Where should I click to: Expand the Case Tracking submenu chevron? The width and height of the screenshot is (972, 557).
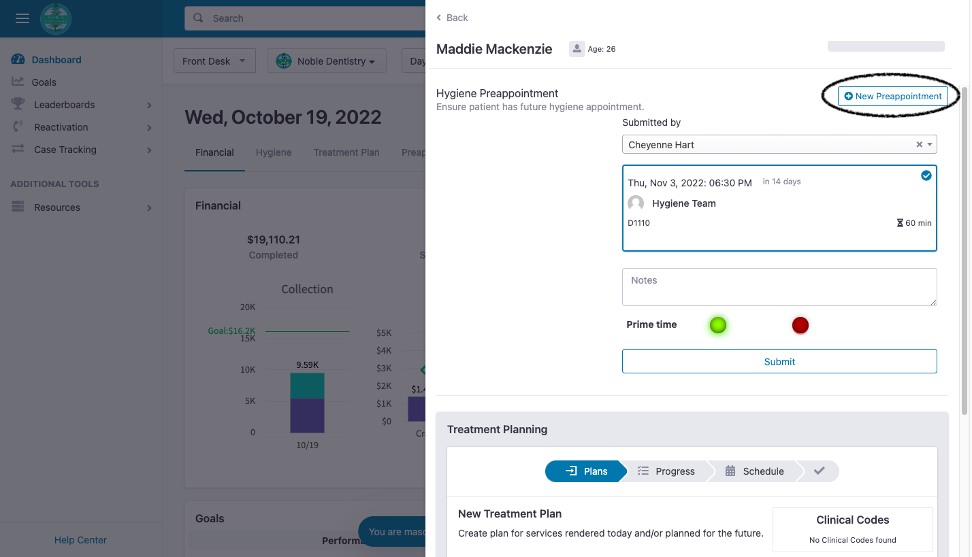[149, 150]
